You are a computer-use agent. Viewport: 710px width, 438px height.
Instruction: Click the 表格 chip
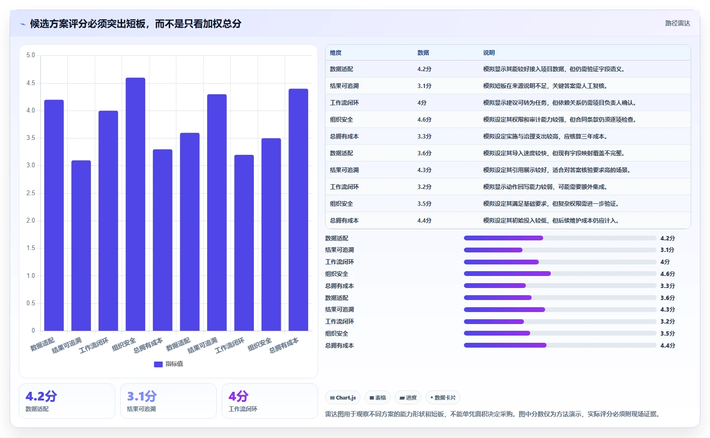click(378, 398)
